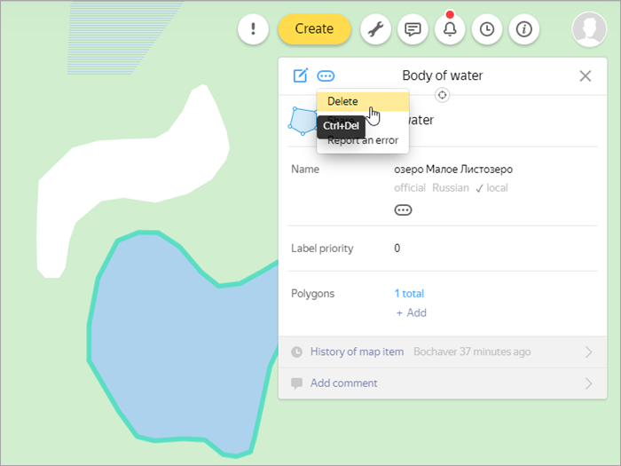This screenshot has width=621, height=466.
Task: Click the '+ Add' polygon link
Action: 411,312
